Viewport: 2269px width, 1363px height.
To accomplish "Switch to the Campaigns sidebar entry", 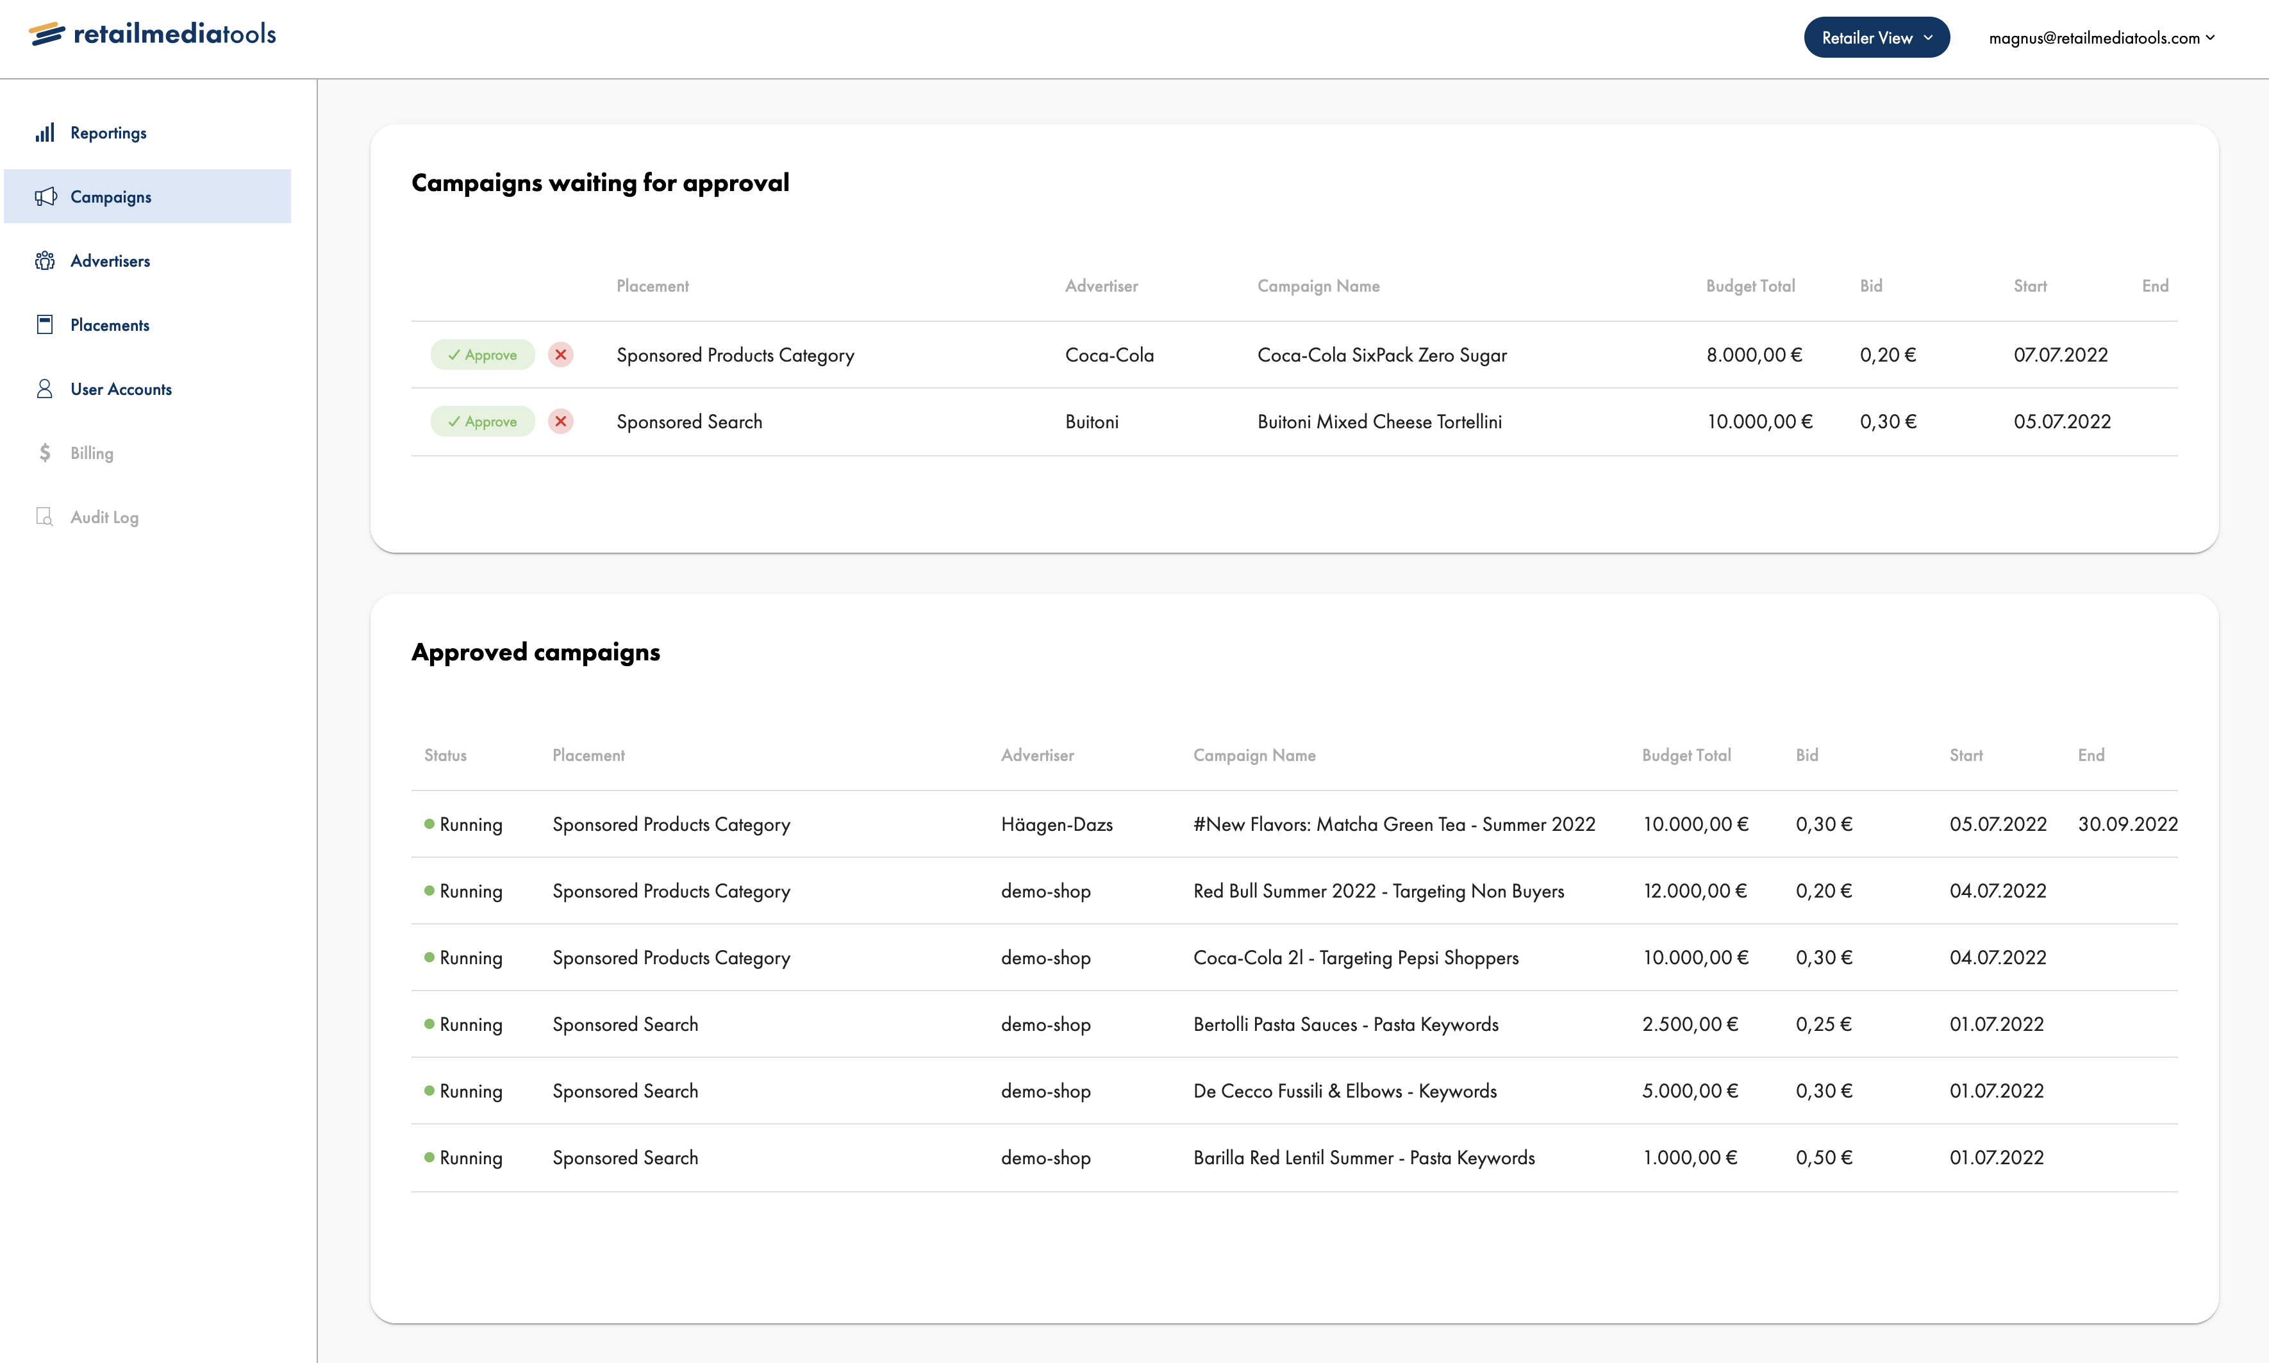I will click(110, 197).
